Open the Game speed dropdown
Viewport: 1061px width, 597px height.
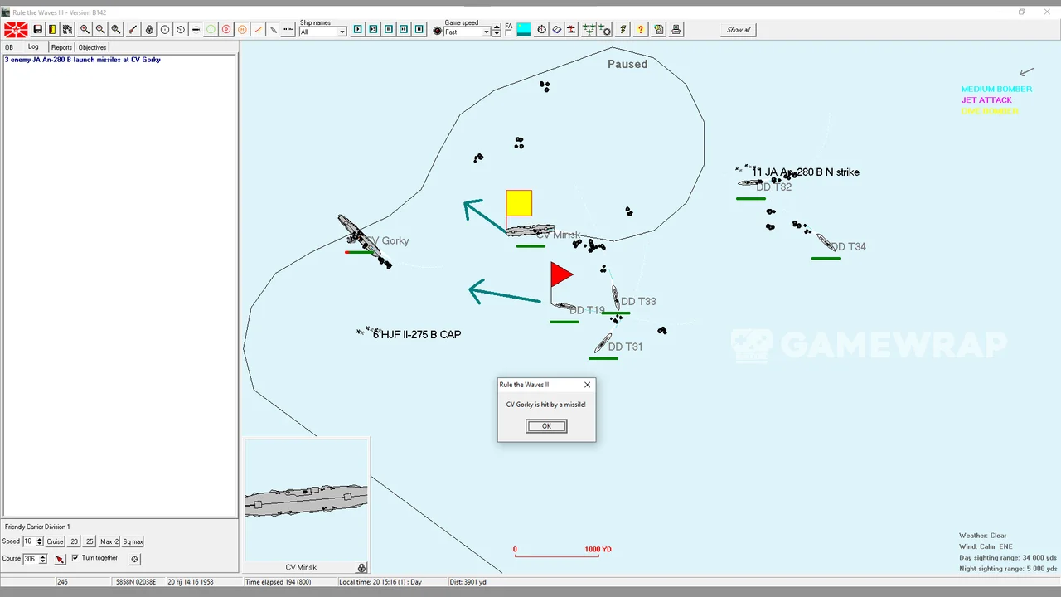486,32
